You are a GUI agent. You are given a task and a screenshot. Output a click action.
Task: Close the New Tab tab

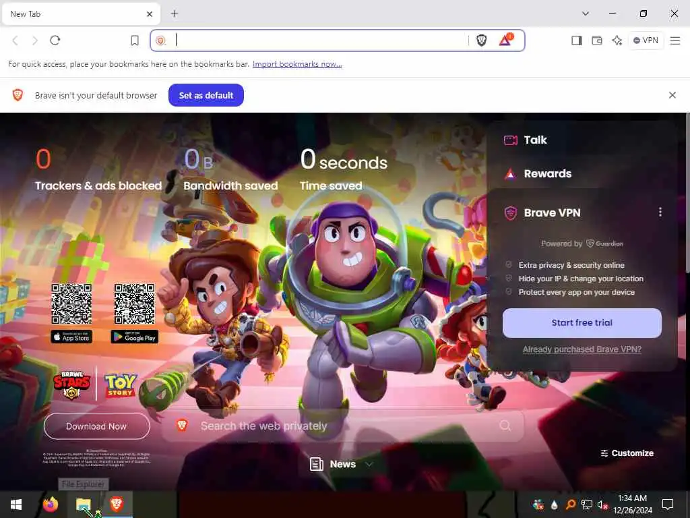(150, 14)
